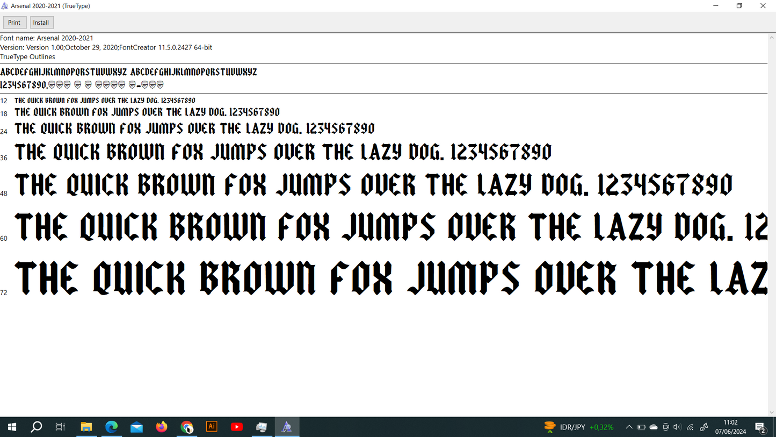The height and width of the screenshot is (437, 776).
Task: Open the volume slider from the tray
Action: tap(677, 427)
